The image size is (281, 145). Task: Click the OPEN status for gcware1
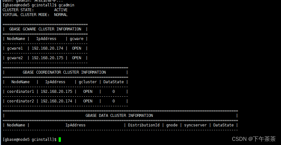tap(77, 48)
